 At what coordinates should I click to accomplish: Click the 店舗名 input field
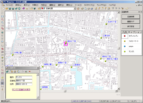point(24,81)
